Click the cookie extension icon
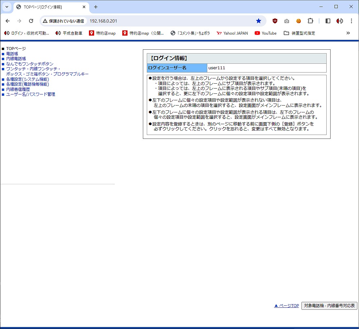The height and width of the screenshot is (329, 359). click(x=299, y=21)
